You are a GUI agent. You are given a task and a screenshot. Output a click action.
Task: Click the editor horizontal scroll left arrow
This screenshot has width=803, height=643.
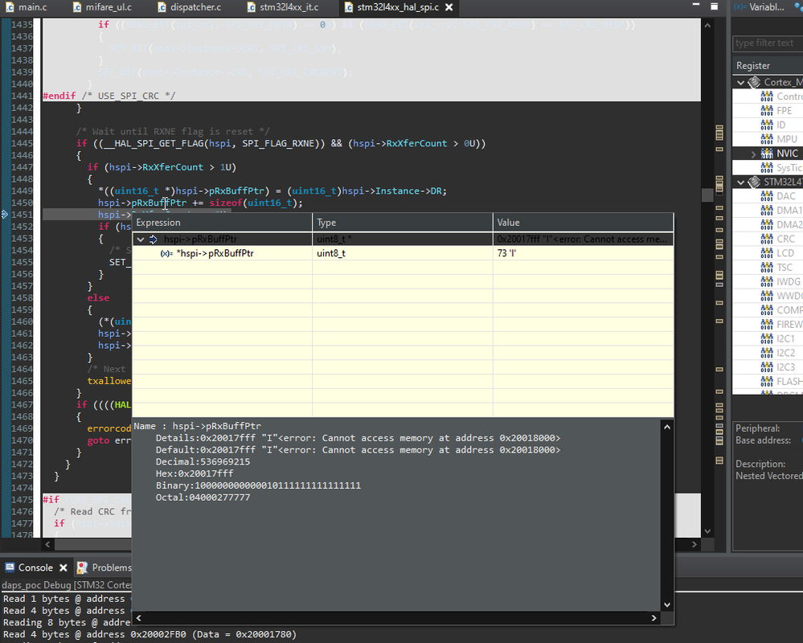pos(47,544)
